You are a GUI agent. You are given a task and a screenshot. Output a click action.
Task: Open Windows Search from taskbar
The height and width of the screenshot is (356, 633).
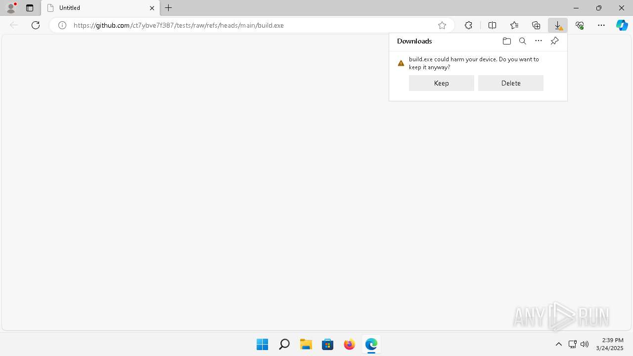pyautogui.click(x=284, y=344)
